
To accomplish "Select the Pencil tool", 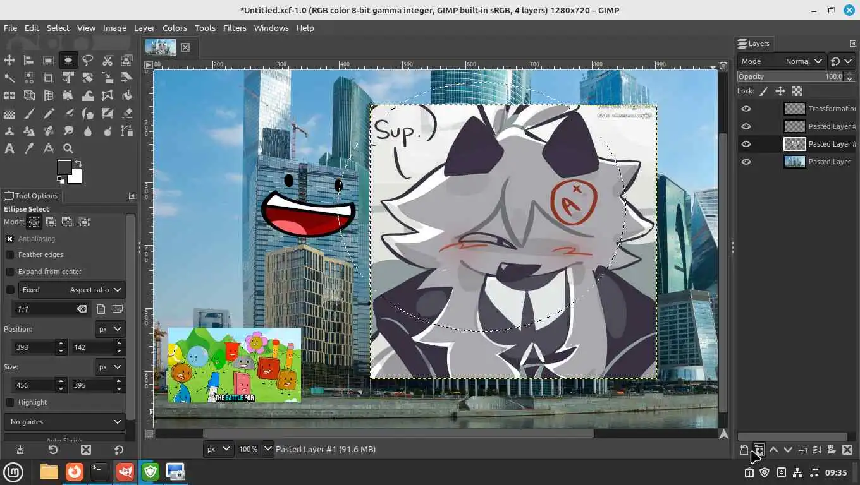I will point(48,114).
